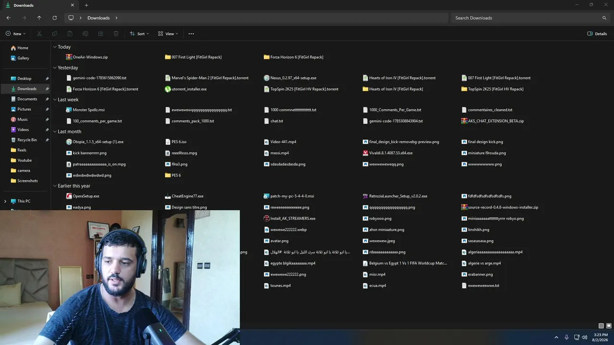Collapse the Last week group
Image resolution: width=614 pixels, height=345 pixels.
55,100
